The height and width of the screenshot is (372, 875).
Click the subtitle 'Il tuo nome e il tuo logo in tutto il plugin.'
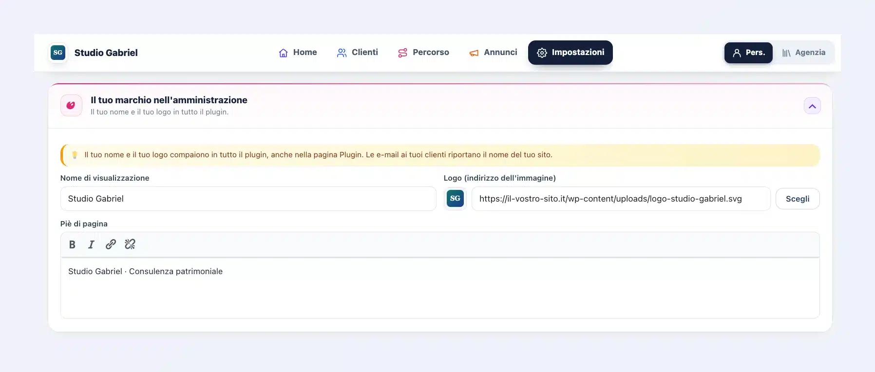click(x=159, y=112)
